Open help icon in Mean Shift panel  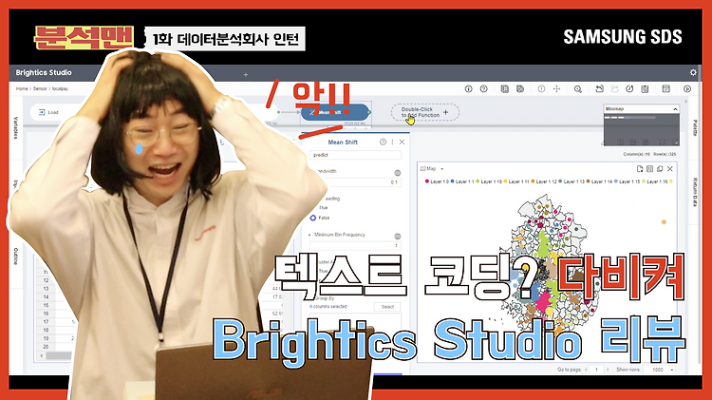[x=383, y=142]
